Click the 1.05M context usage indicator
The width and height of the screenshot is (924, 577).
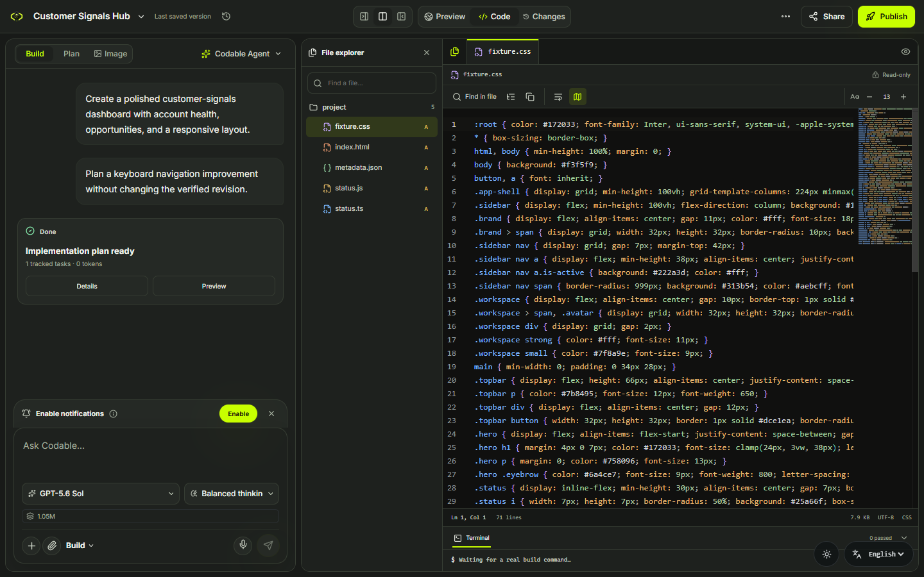pos(150,516)
